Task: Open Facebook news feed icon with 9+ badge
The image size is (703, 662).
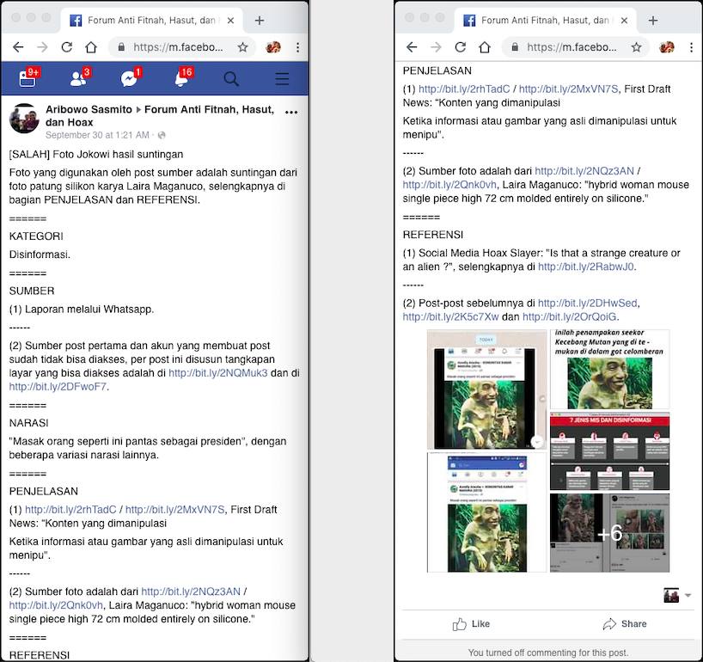Action: click(28, 78)
